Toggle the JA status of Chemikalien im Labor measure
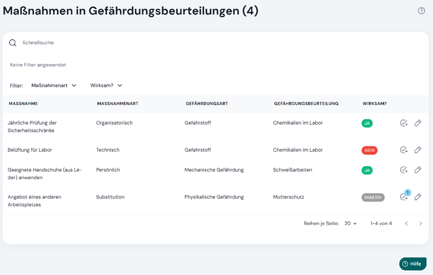The width and height of the screenshot is (433, 275). [x=367, y=123]
